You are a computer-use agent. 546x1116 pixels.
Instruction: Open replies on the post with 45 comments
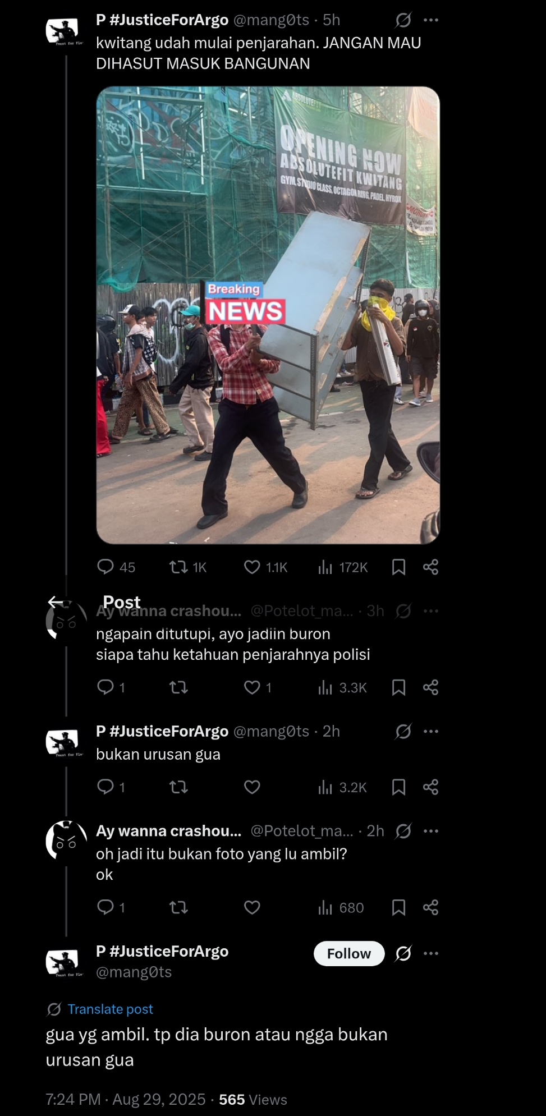click(105, 567)
